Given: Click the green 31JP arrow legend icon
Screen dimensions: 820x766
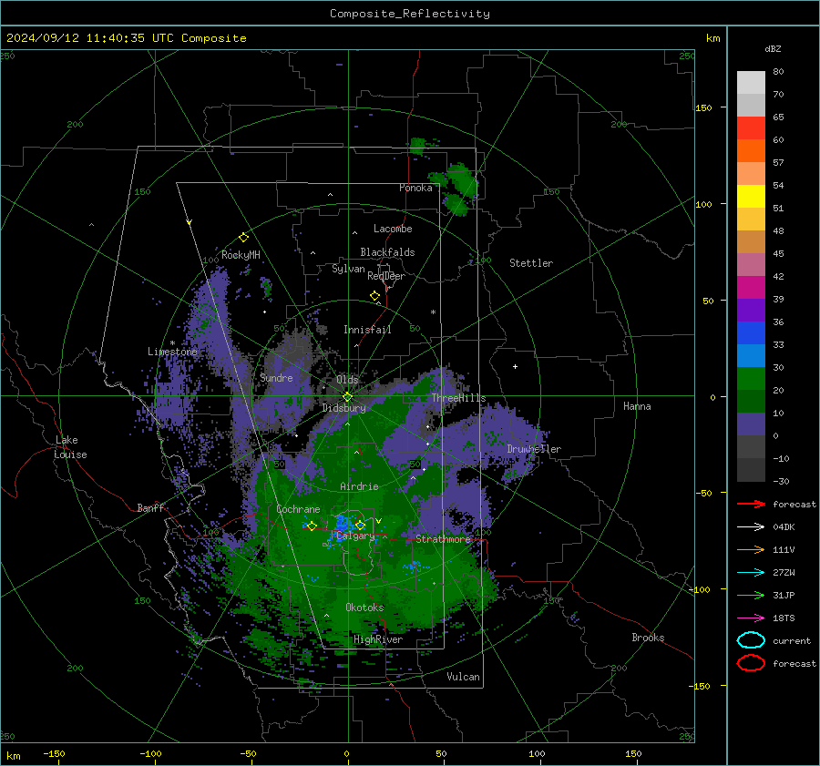Looking at the screenshot, I should (x=751, y=595).
